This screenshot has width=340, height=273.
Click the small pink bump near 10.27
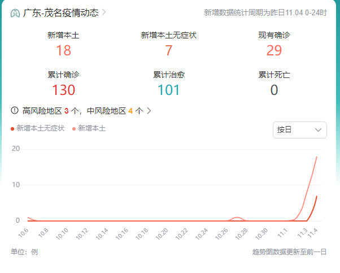click(x=237, y=218)
